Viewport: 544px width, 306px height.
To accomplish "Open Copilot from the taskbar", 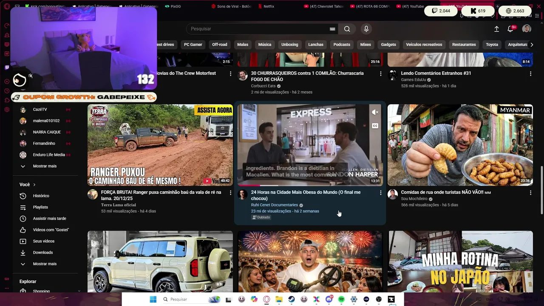I will pyautogui.click(x=254, y=299).
